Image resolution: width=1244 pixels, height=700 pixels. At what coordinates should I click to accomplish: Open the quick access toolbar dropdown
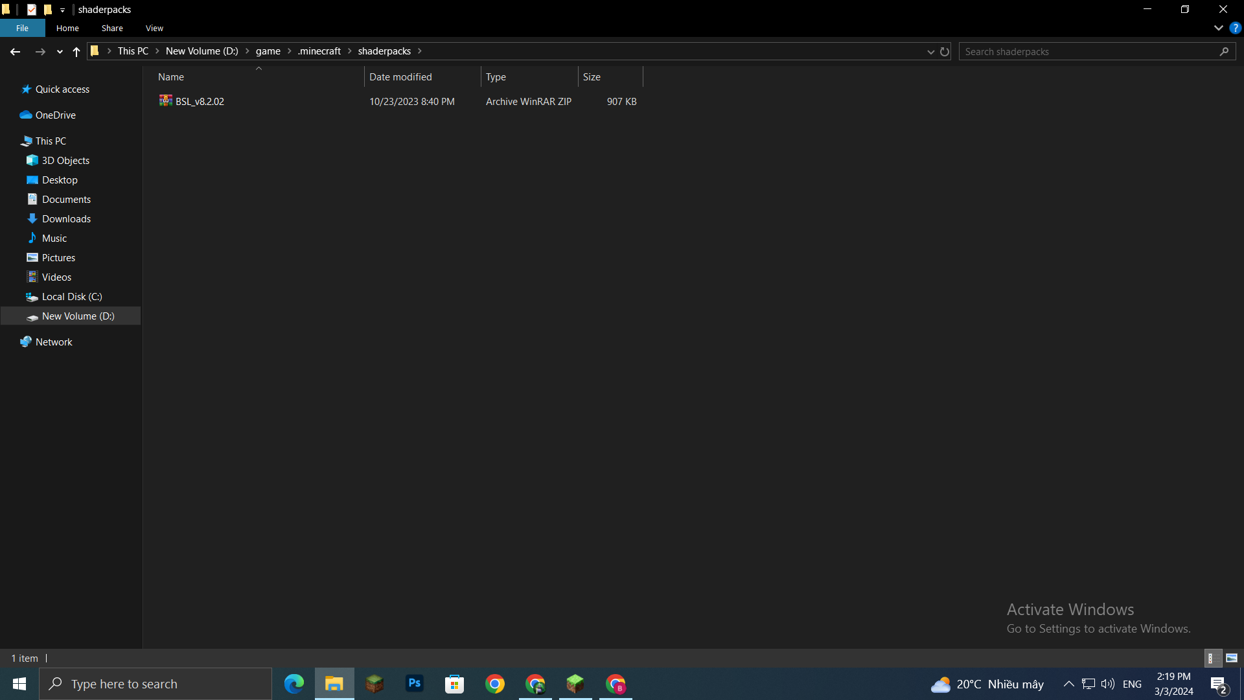click(x=63, y=10)
